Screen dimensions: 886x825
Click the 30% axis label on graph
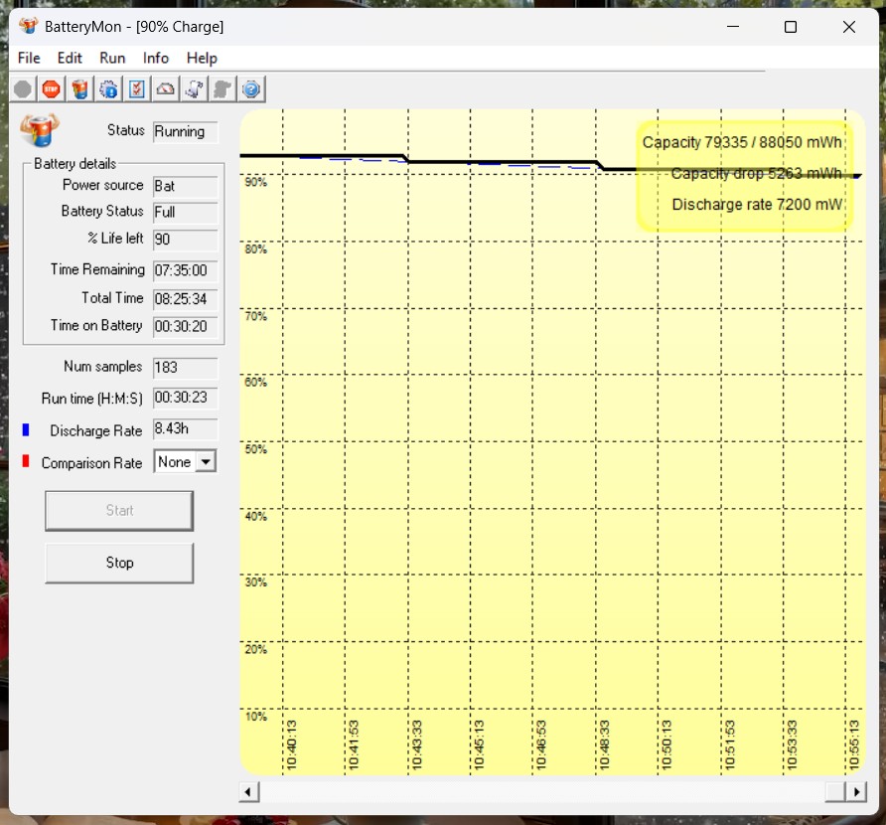(256, 582)
